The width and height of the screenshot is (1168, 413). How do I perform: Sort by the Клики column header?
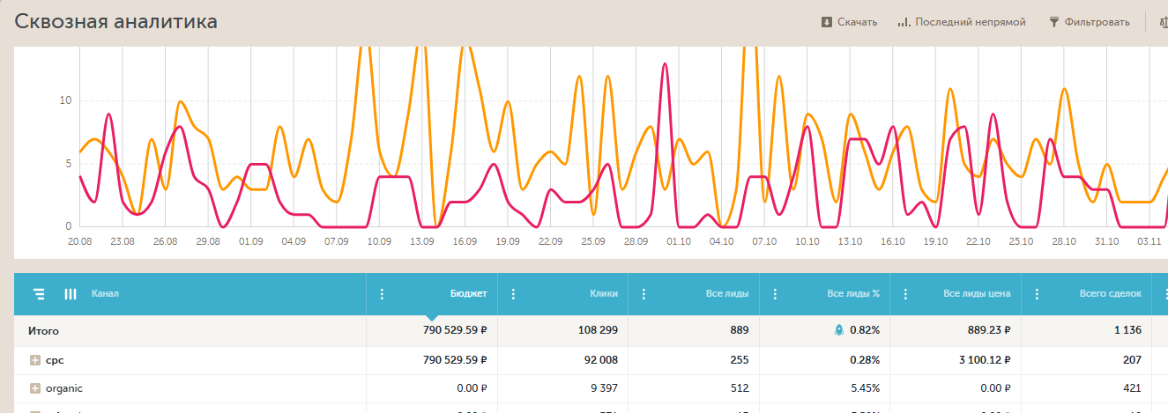tap(604, 294)
